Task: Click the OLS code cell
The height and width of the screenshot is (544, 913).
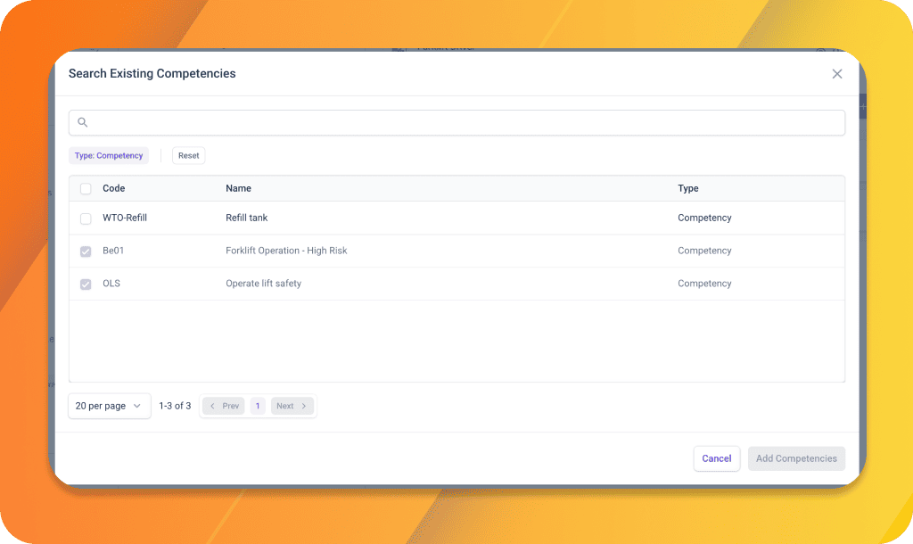Action: click(x=111, y=283)
